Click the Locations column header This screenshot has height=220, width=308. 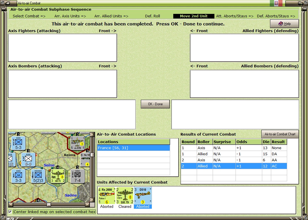(x=134, y=142)
